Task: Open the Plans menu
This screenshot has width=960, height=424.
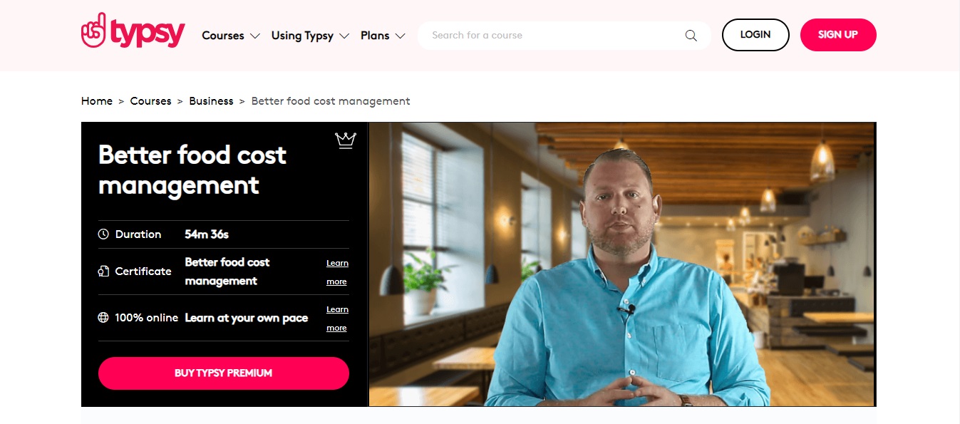Action: [x=375, y=36]
